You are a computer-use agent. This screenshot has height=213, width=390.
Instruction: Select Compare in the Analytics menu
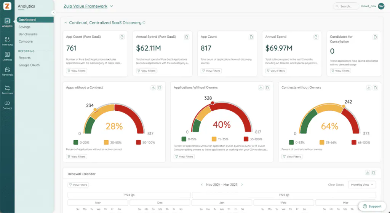(x=26, y=41)
